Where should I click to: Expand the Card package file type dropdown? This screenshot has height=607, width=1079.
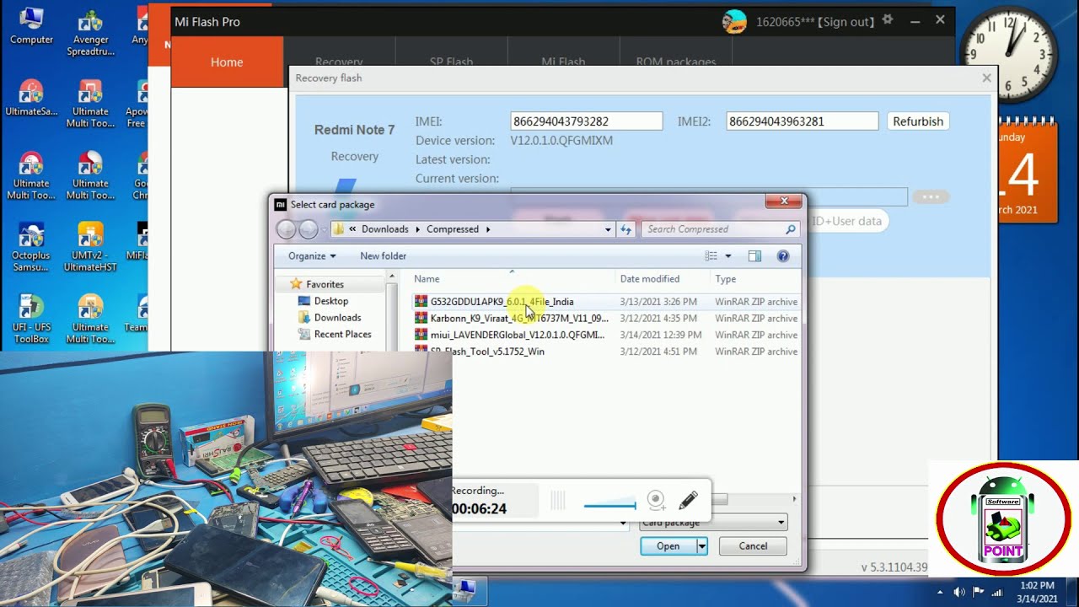[x=781, y=523]
